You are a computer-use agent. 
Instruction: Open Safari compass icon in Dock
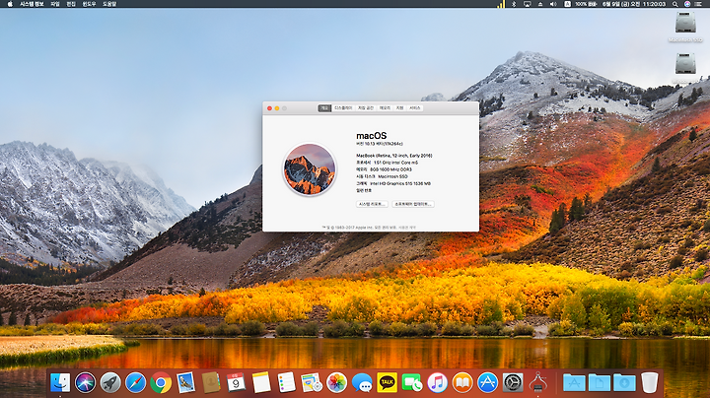(135, 382)
